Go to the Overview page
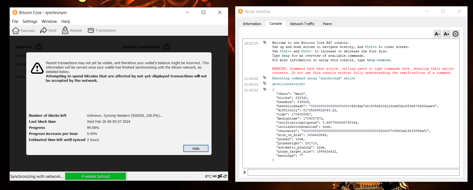 [23, 31]
